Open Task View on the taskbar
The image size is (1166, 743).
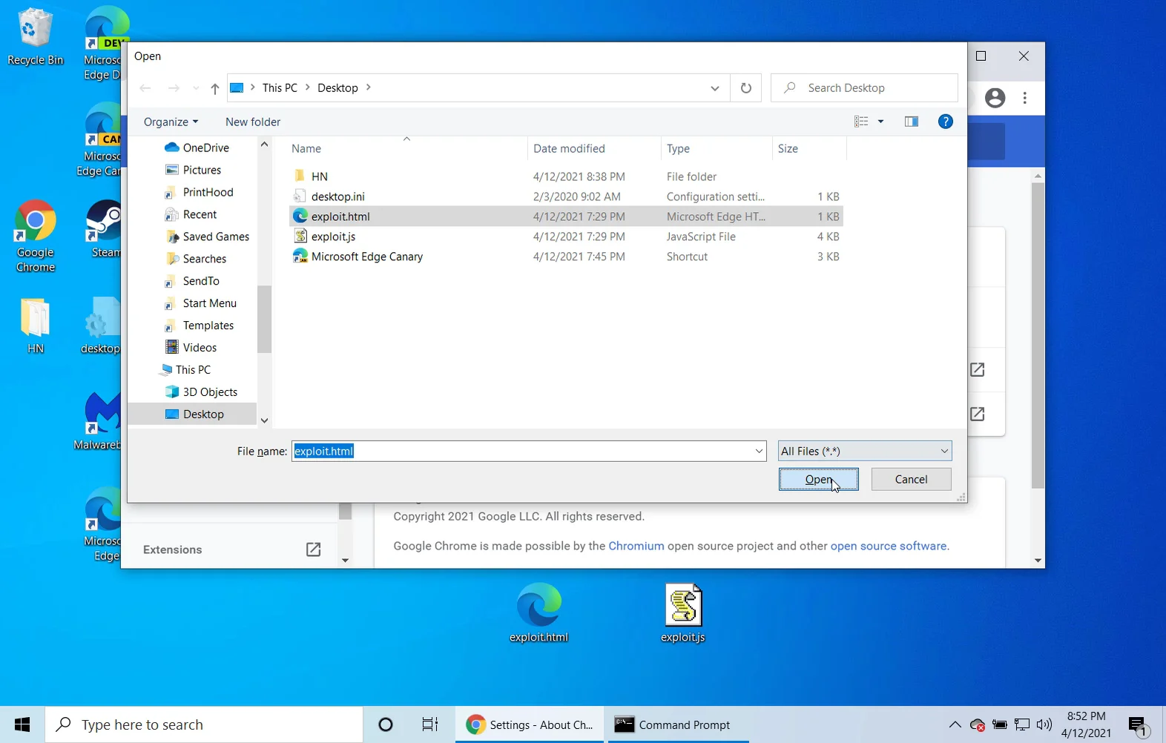429,724
